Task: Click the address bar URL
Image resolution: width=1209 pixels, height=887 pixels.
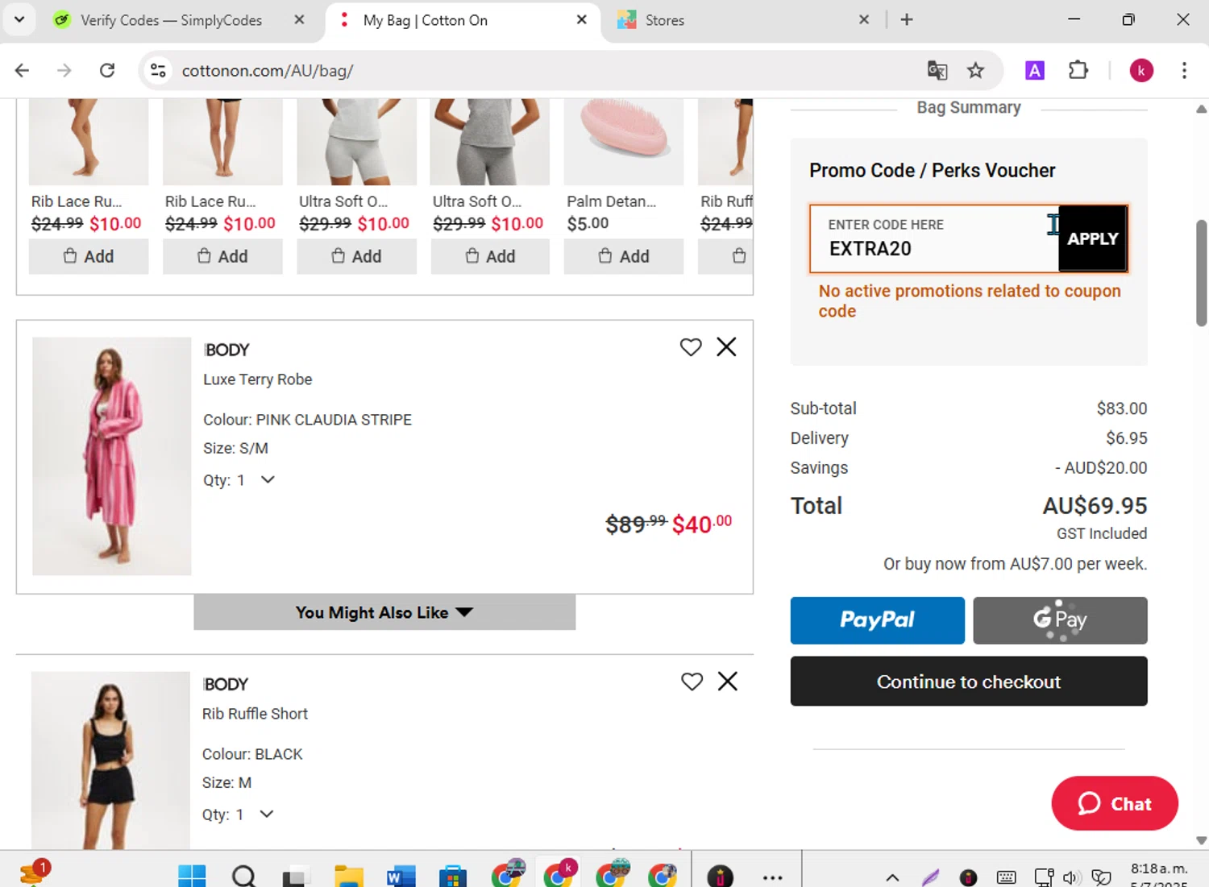Action: (x=268, y=70)
